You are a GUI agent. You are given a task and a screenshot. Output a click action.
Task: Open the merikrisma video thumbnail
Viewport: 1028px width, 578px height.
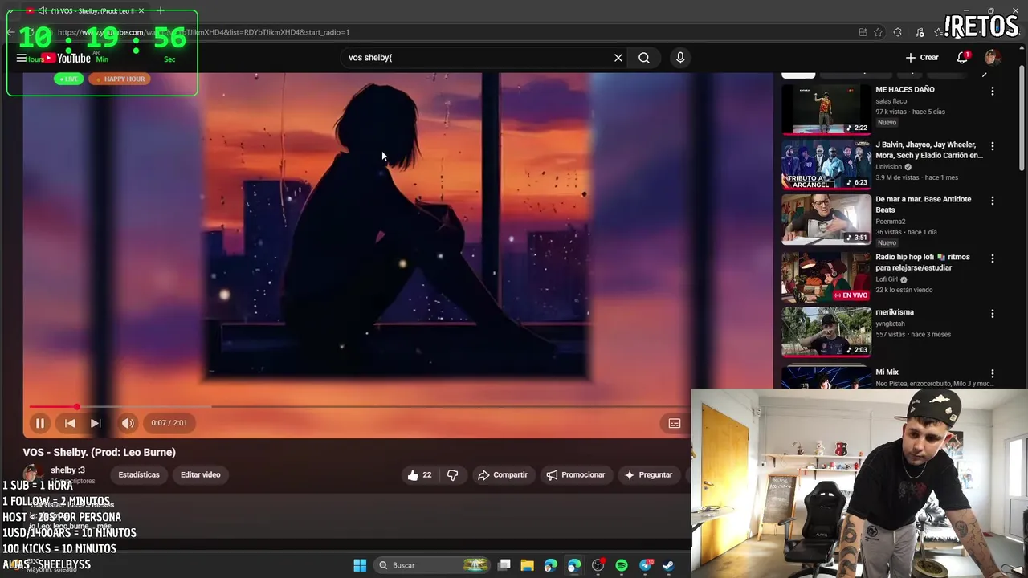point(826,332)
